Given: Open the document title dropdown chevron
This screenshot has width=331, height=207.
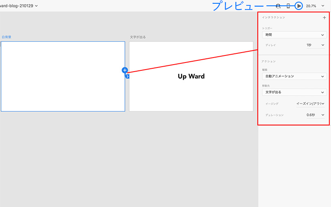Looking at the screenshot, I should [x=37, y=6].
